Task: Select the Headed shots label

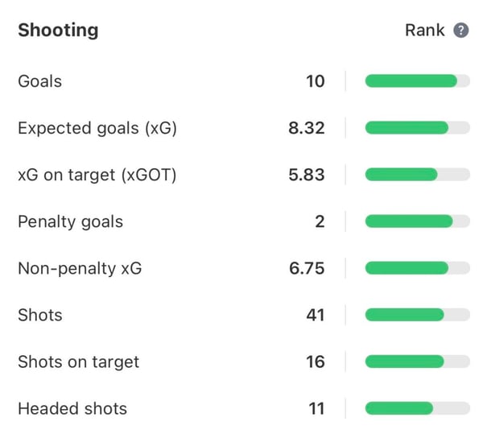Action: [72, 408]
